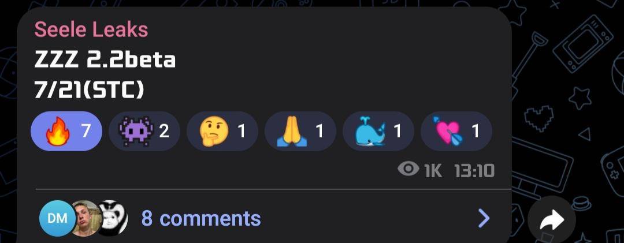Select the 7/21(STC) text line
Viewport: 624px width, 243px height.
(89, 91)
